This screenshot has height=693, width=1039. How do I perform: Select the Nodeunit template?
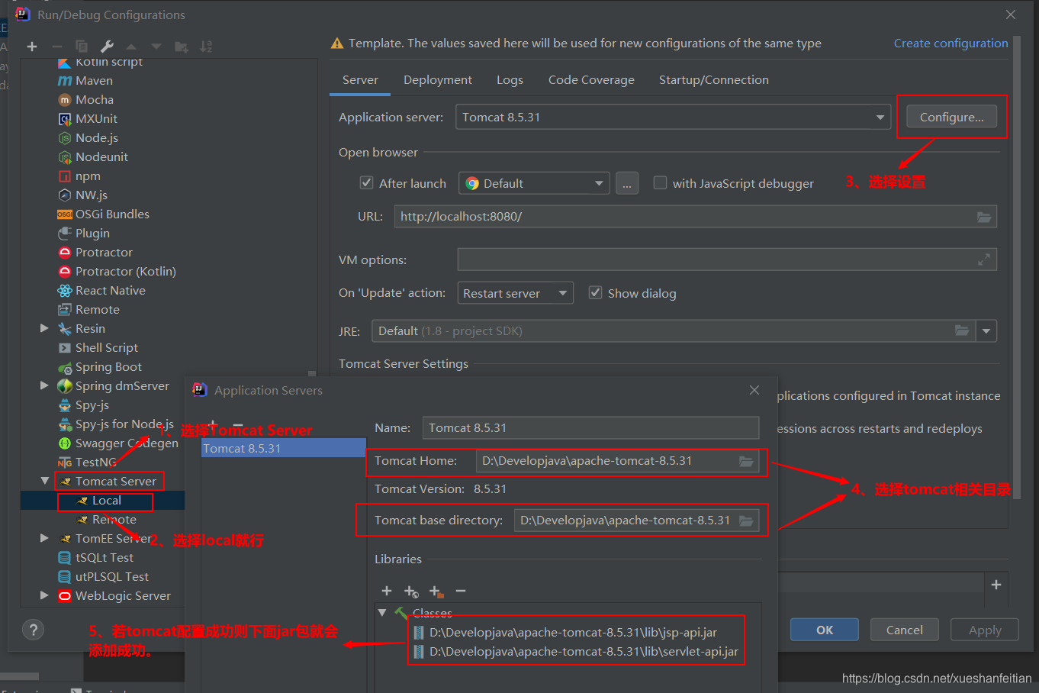[101, 157]
